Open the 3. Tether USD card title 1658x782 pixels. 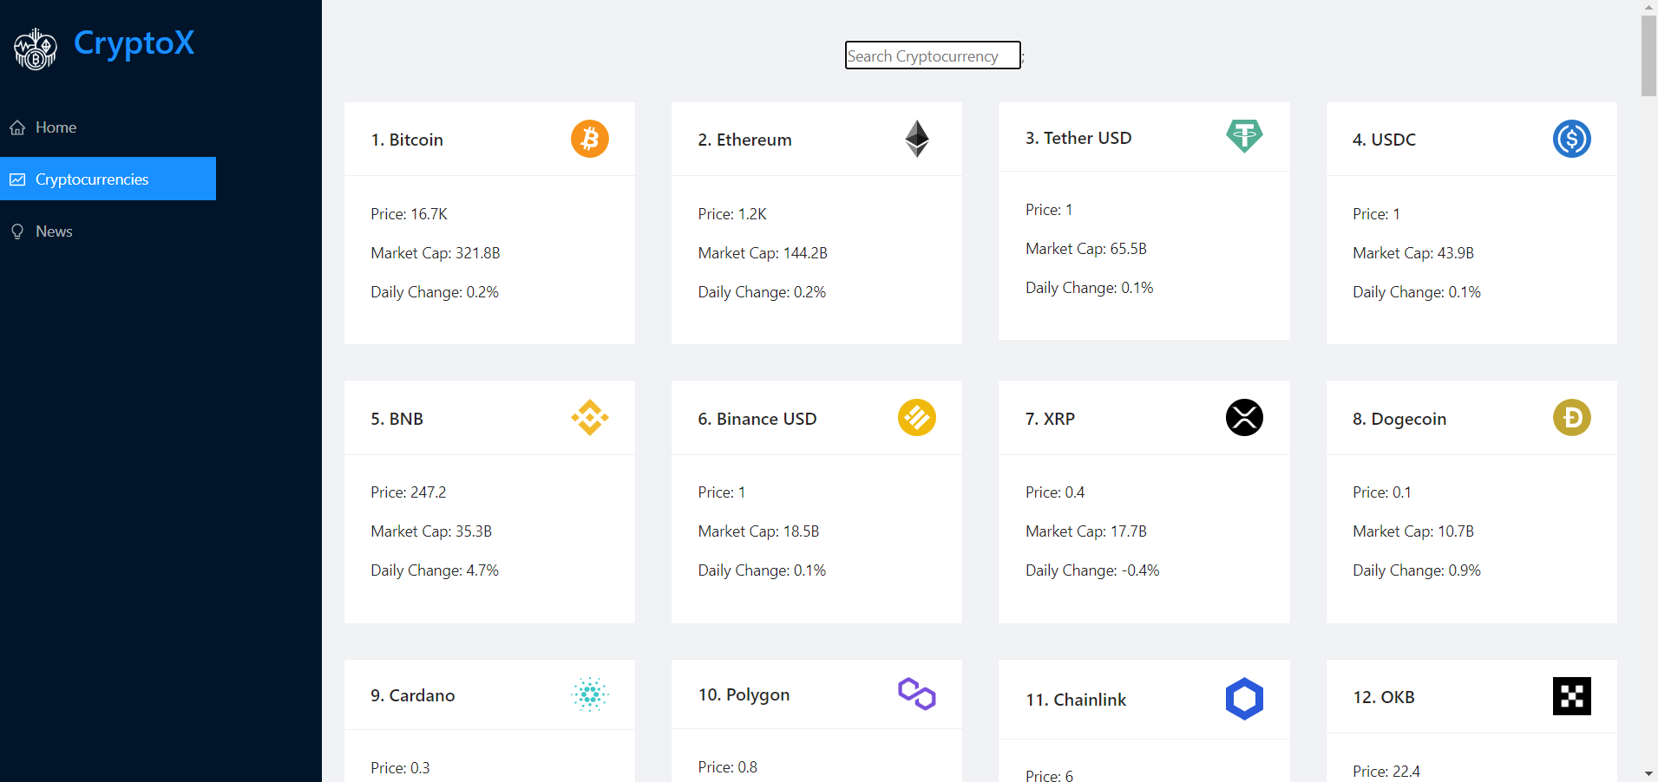pos(1078,138)
